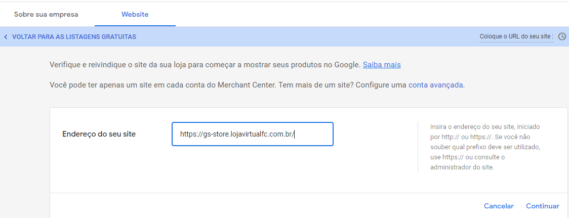Click the Cancelar button

499,206
